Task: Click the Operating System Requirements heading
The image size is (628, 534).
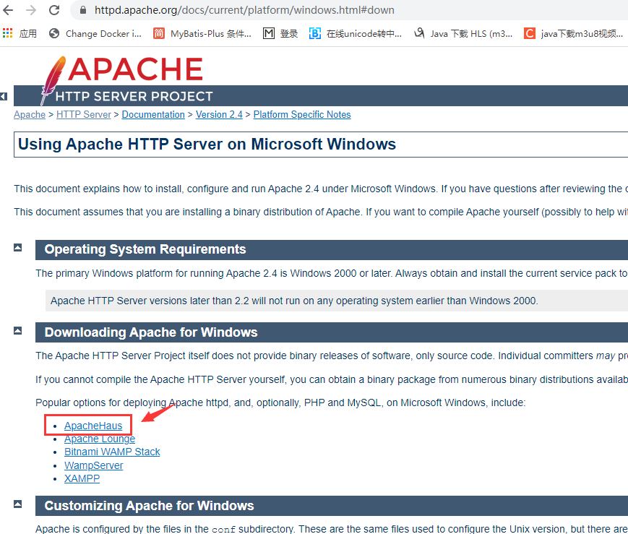Action: click(x=145, y=249)
